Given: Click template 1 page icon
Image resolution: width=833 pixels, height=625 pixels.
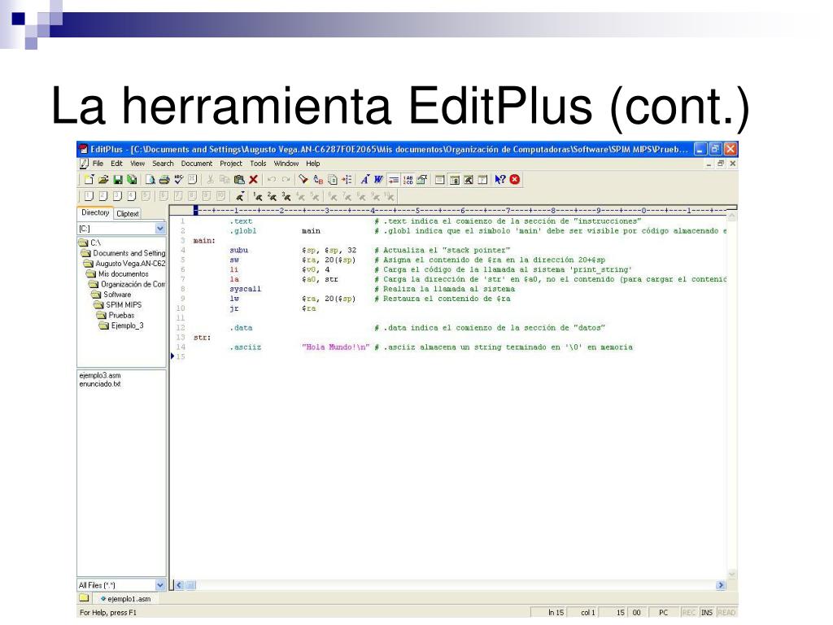Looking at the screenshot, I should 89,196.
